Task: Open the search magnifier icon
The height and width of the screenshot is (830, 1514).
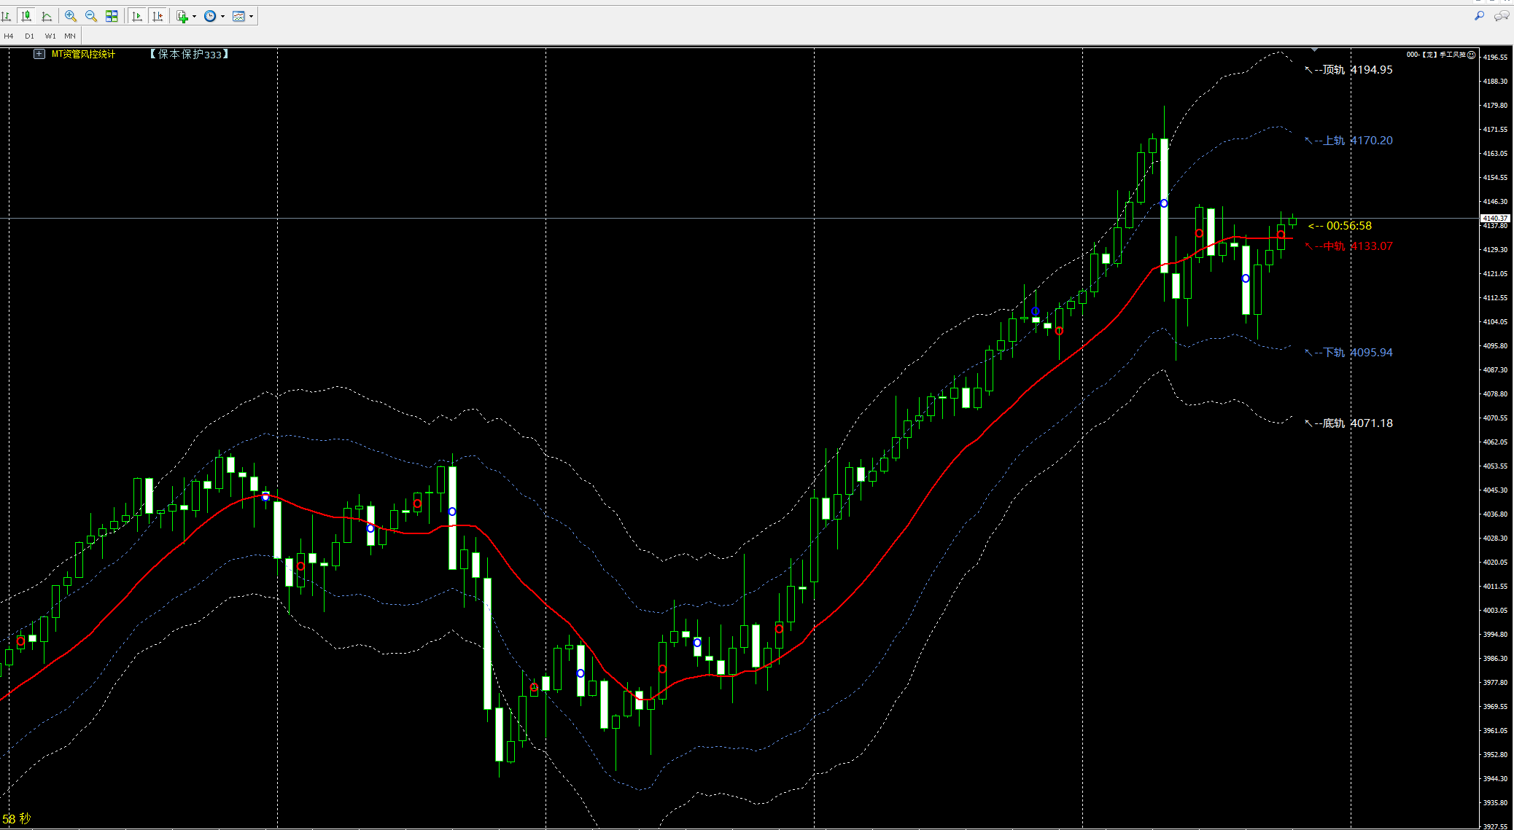Action: point(1480,15)
